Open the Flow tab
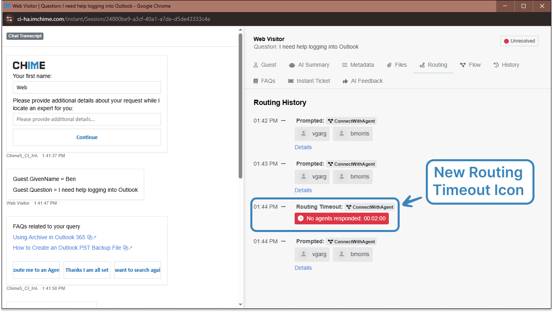553x312 pixels. coord(470,65)
